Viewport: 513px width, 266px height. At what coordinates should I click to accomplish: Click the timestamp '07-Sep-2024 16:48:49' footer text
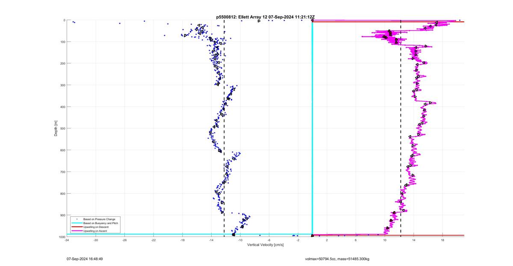[x=85, y=259]
